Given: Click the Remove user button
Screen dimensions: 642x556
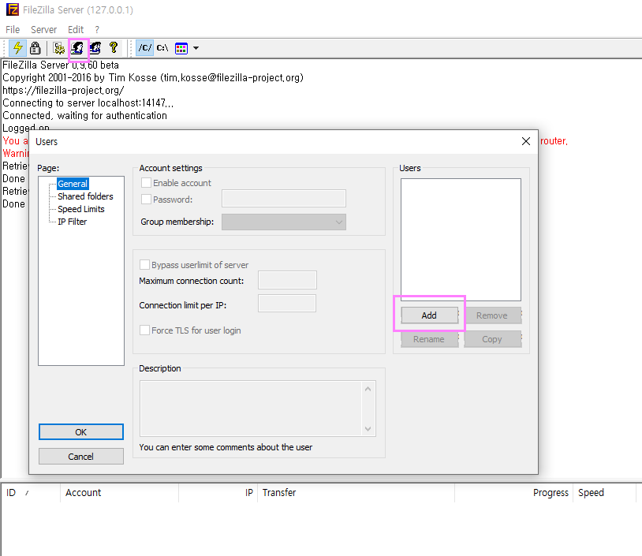Looking at the screenshot, I should 492,315.
